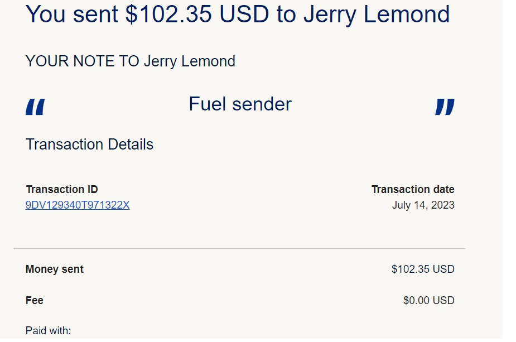This screenshot has width=516, height=342.
Task: Click the word "USD" in the main title
Action: click(244, 15)
